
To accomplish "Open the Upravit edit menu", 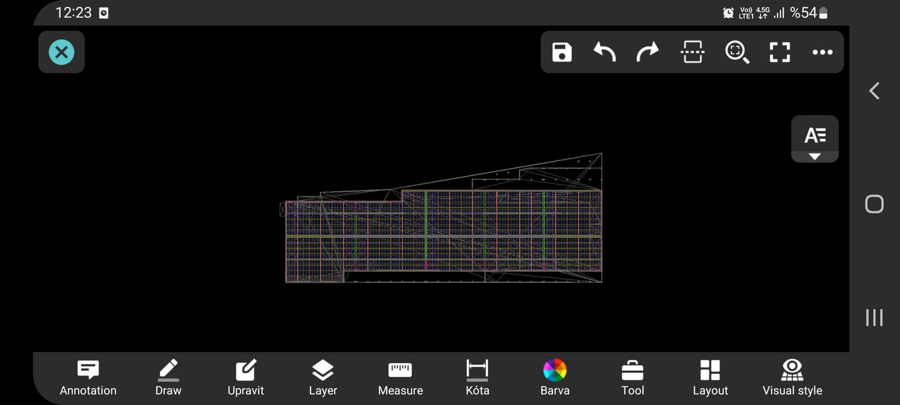I will pyautogui.click(x=246, y=378).
